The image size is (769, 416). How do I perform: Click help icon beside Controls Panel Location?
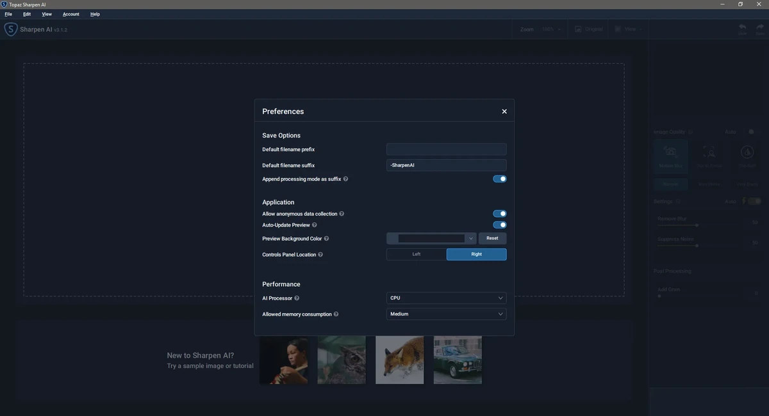(320, 255)
